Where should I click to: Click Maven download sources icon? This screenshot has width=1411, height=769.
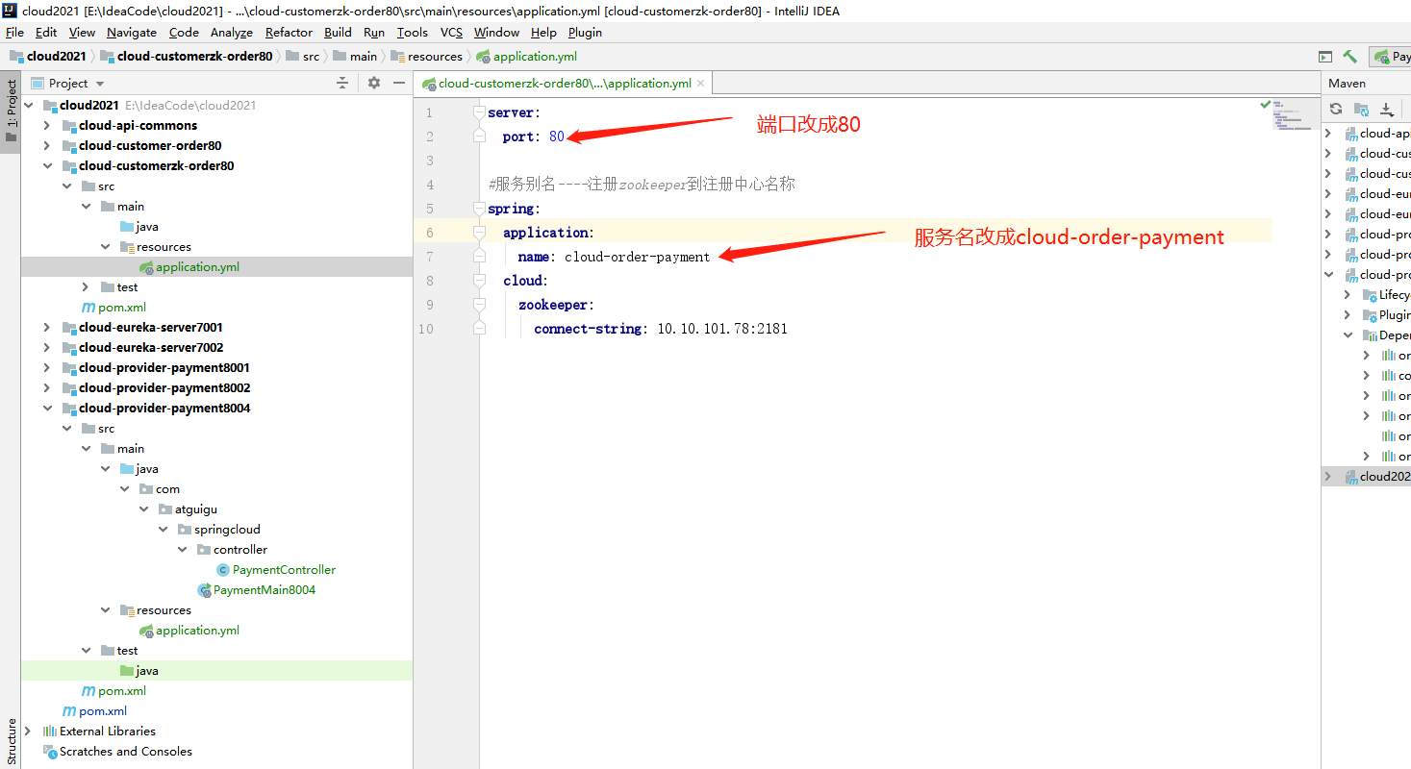[x=1386, y=109]
